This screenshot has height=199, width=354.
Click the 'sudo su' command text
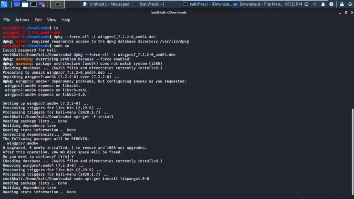click(x=61, y=46)
